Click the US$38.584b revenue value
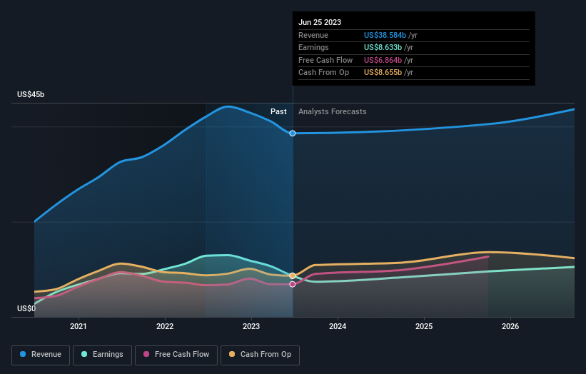Viewport: 586px width, 374px height. (385, 35)
